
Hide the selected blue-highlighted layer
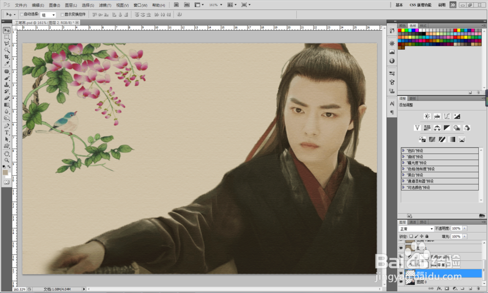coord(401,274)
